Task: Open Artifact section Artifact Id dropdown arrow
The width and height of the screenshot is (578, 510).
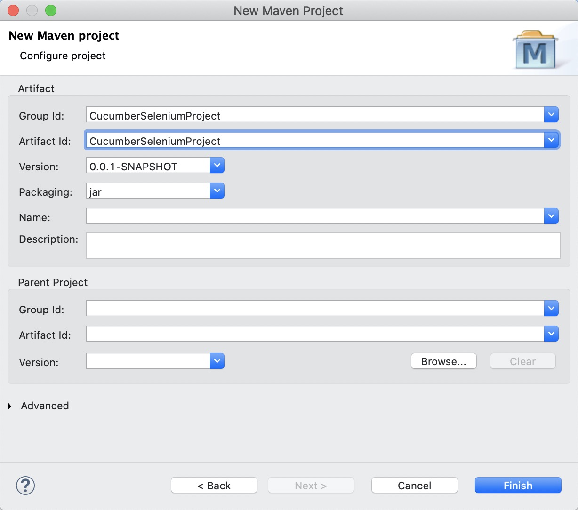Action: 551,140
